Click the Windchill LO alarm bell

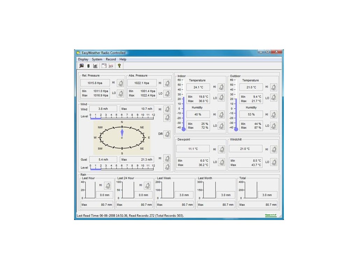(274, 162)
